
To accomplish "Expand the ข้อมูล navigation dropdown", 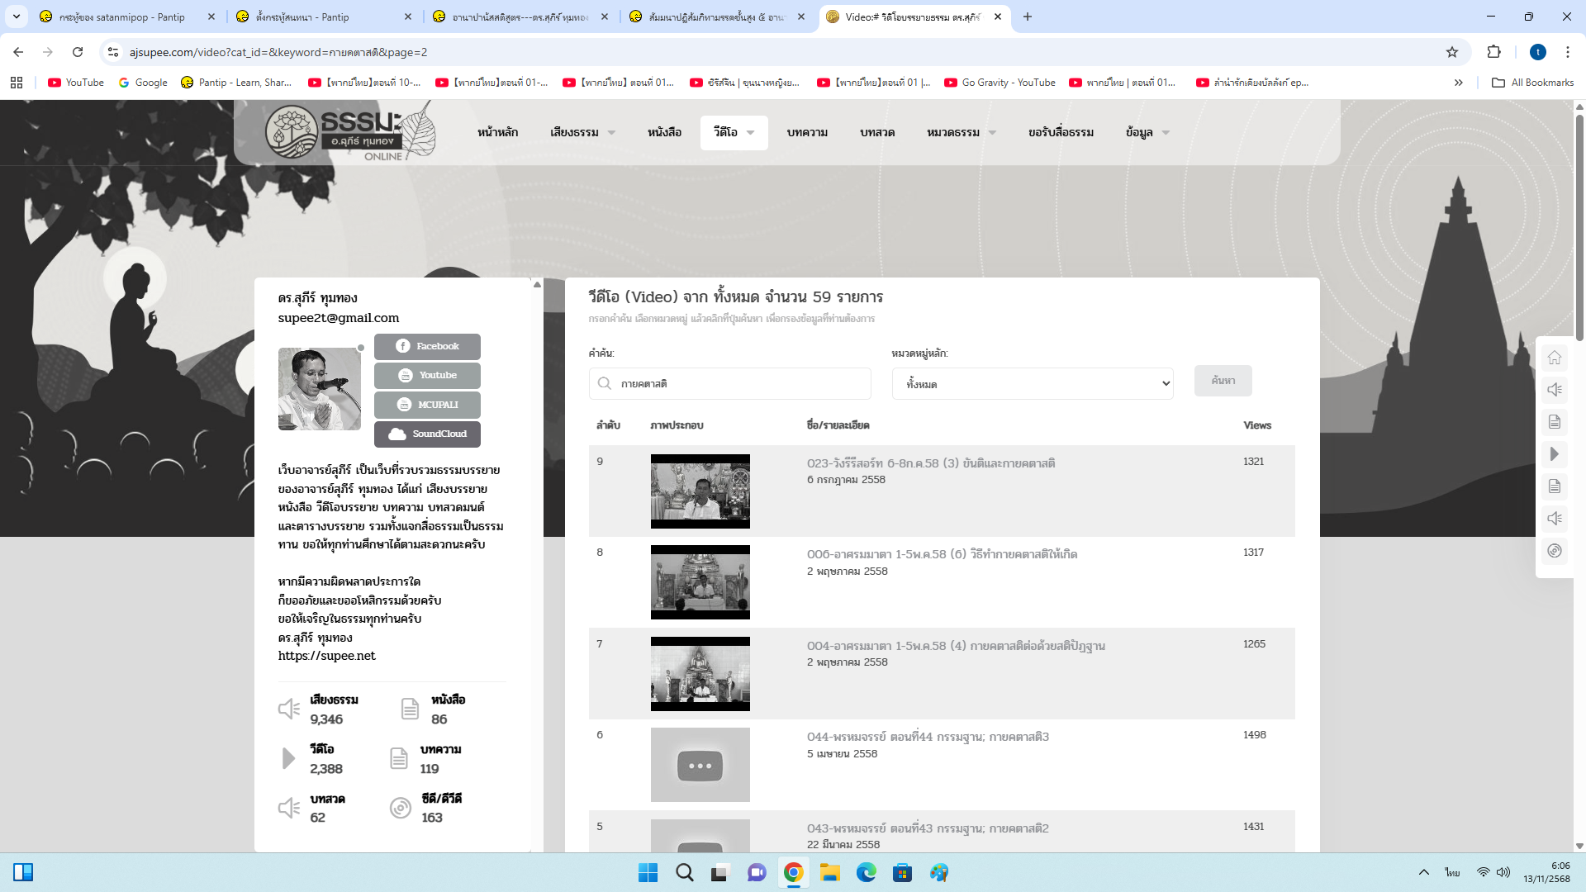I will coord(1147,132).
